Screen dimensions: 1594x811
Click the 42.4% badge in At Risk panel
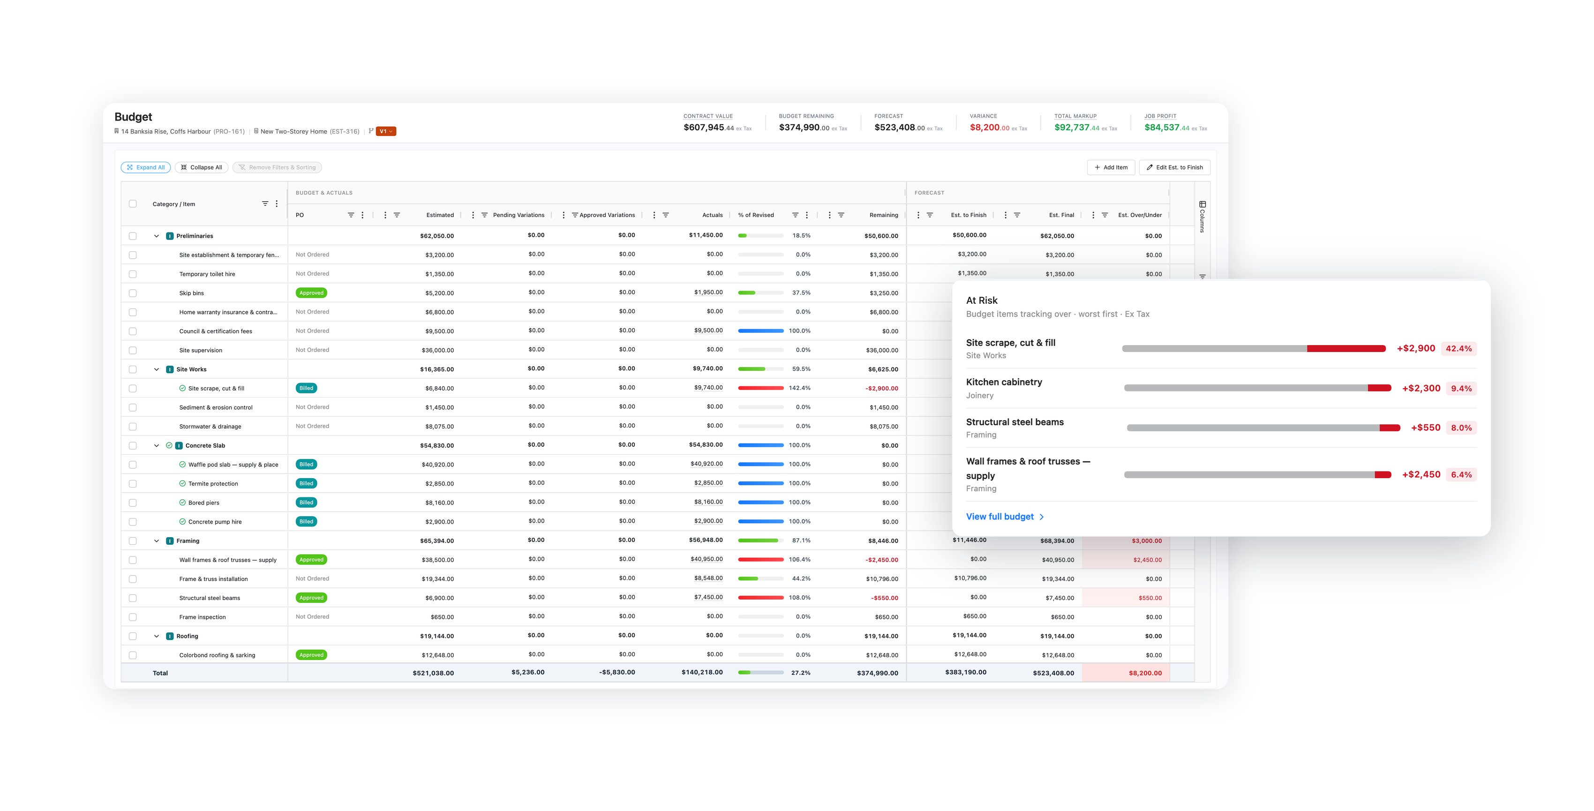click(x=1459, y=349)
